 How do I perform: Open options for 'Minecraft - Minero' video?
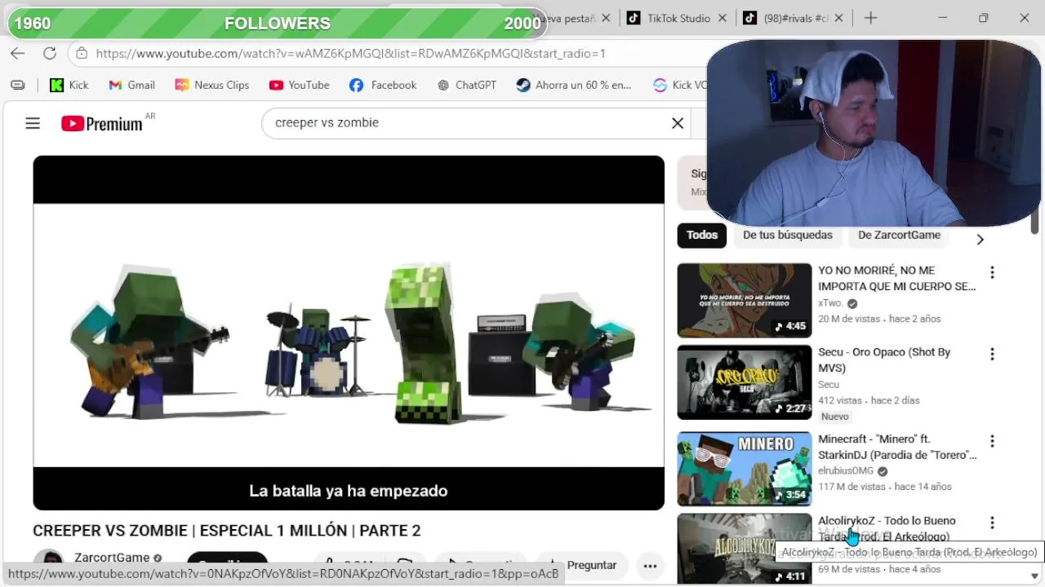(x=992, y=441)
